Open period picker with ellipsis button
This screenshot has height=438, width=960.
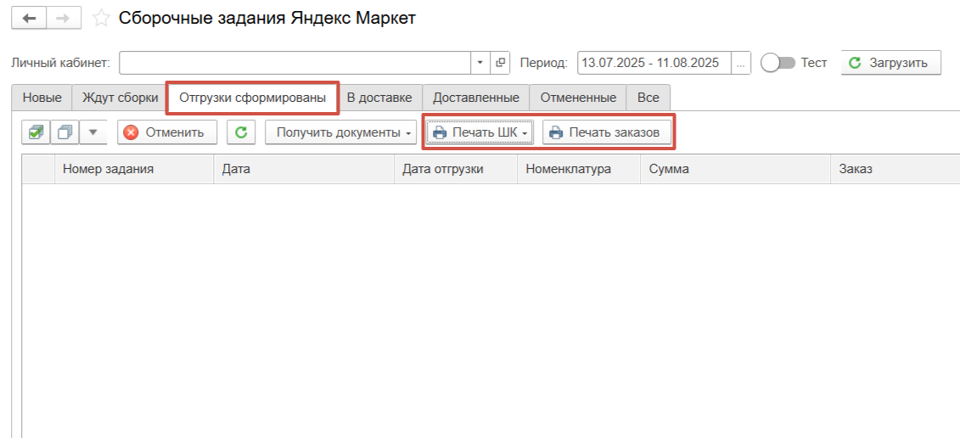click(x=741, y=63)
